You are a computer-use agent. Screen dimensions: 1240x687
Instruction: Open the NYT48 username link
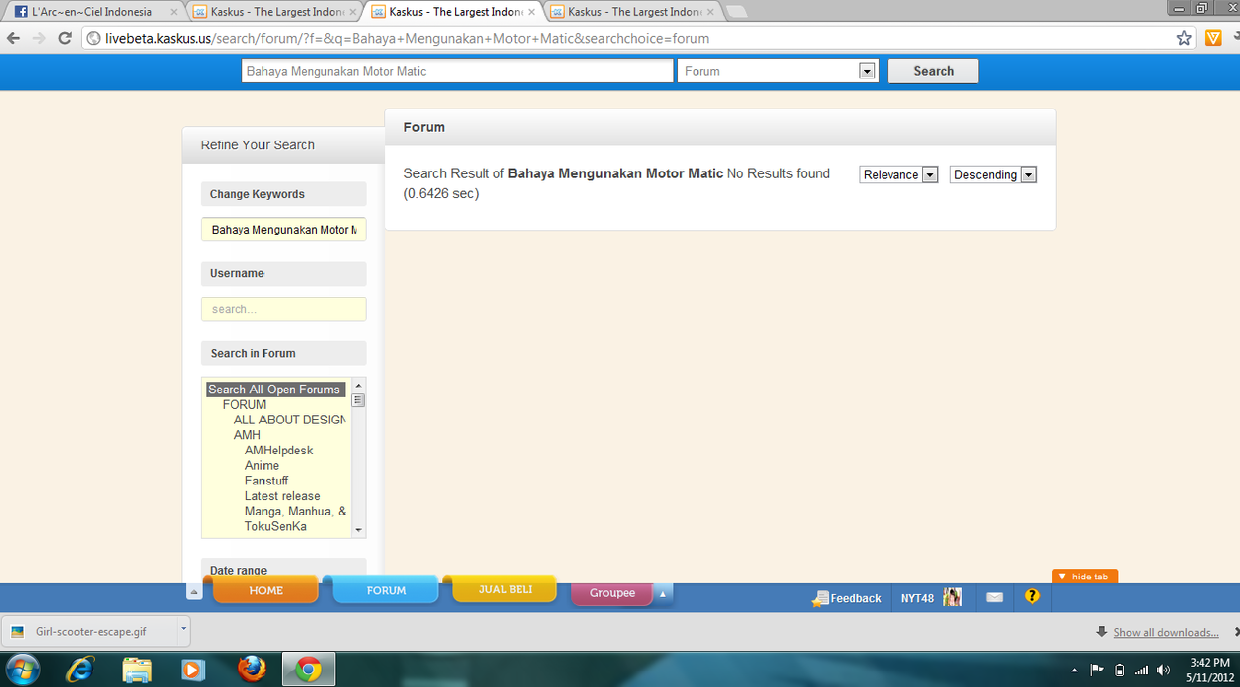(917, 598)
